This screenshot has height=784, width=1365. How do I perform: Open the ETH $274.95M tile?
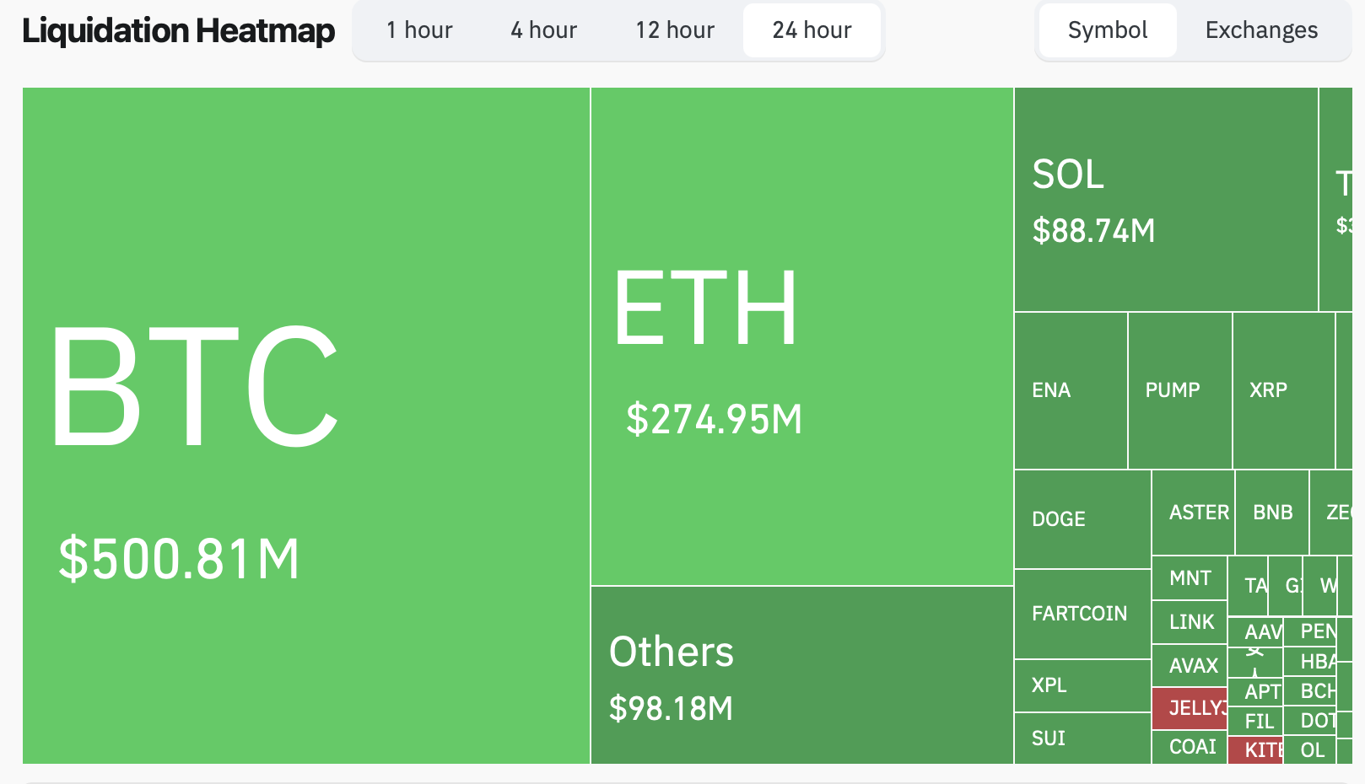pyautogui.click(x=801, y=337)
